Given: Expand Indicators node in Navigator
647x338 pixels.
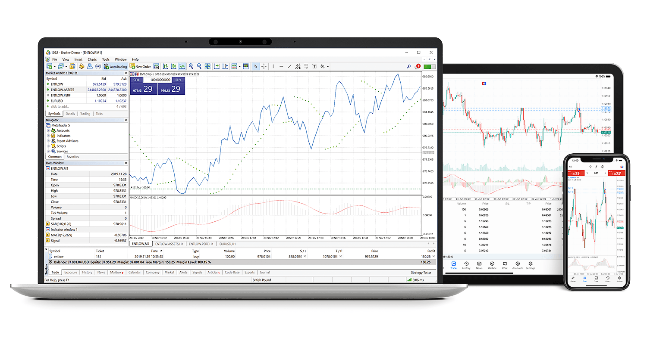Looking at the screenshot, I should pos(48,136).
